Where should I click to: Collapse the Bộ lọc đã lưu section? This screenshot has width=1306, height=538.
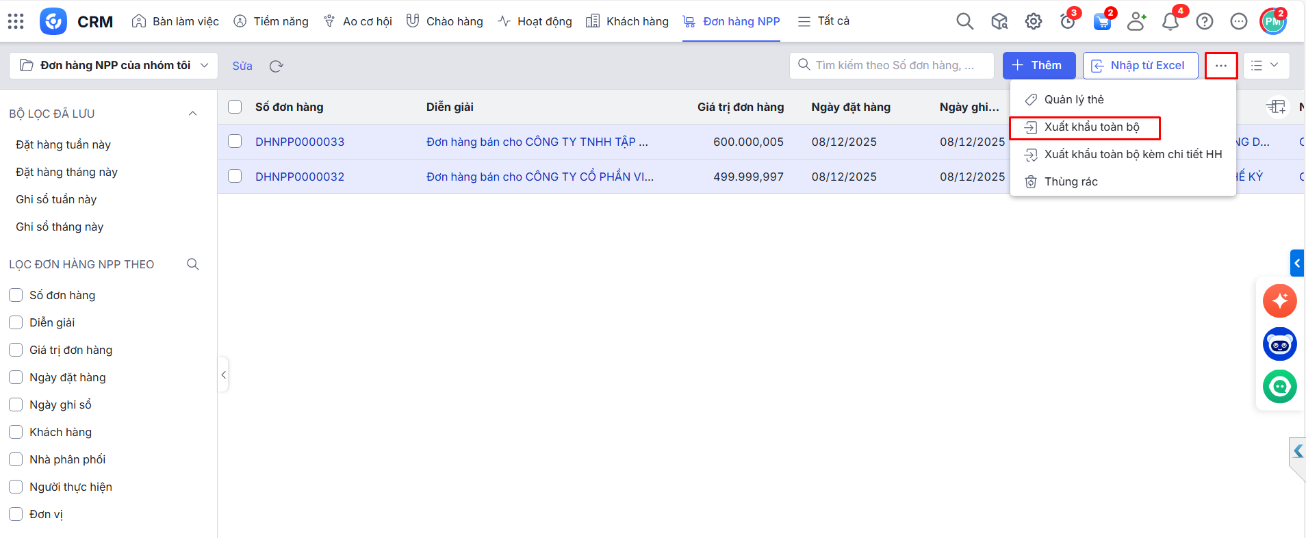click(x=193, y=114)
